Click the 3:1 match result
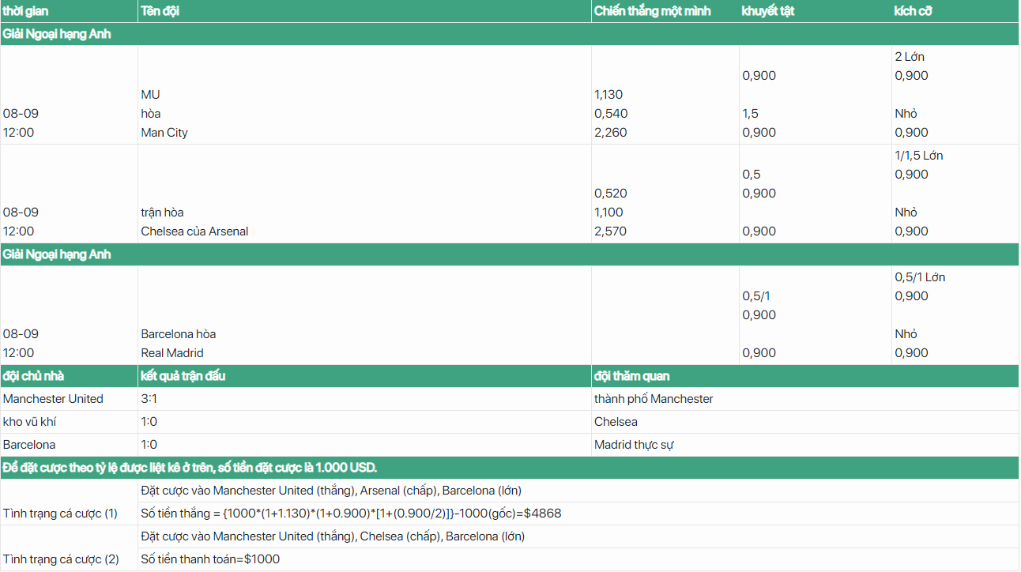This screenshot has height=572, width=1021. 149,399
